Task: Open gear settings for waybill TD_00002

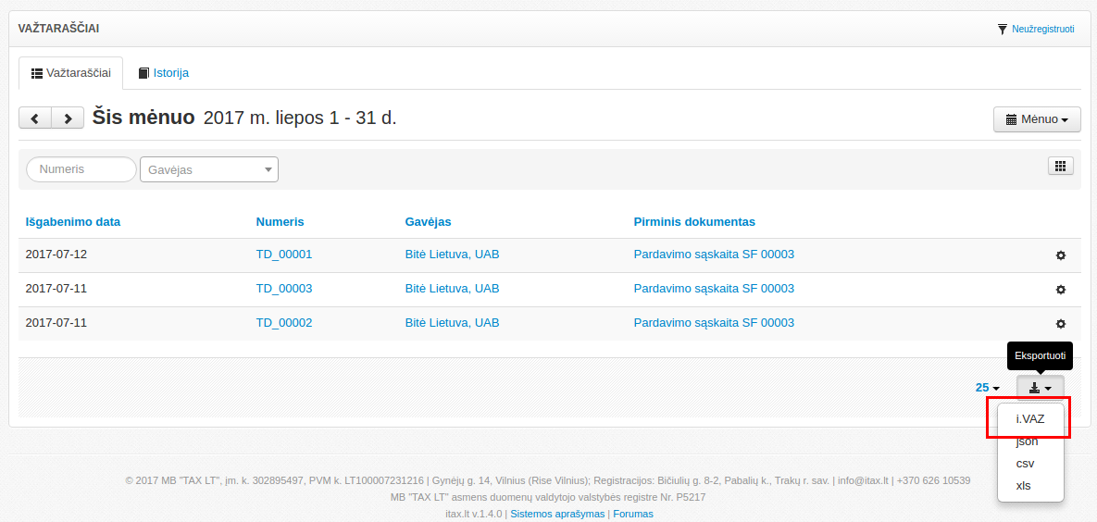Action: [x=1061, y=324]
